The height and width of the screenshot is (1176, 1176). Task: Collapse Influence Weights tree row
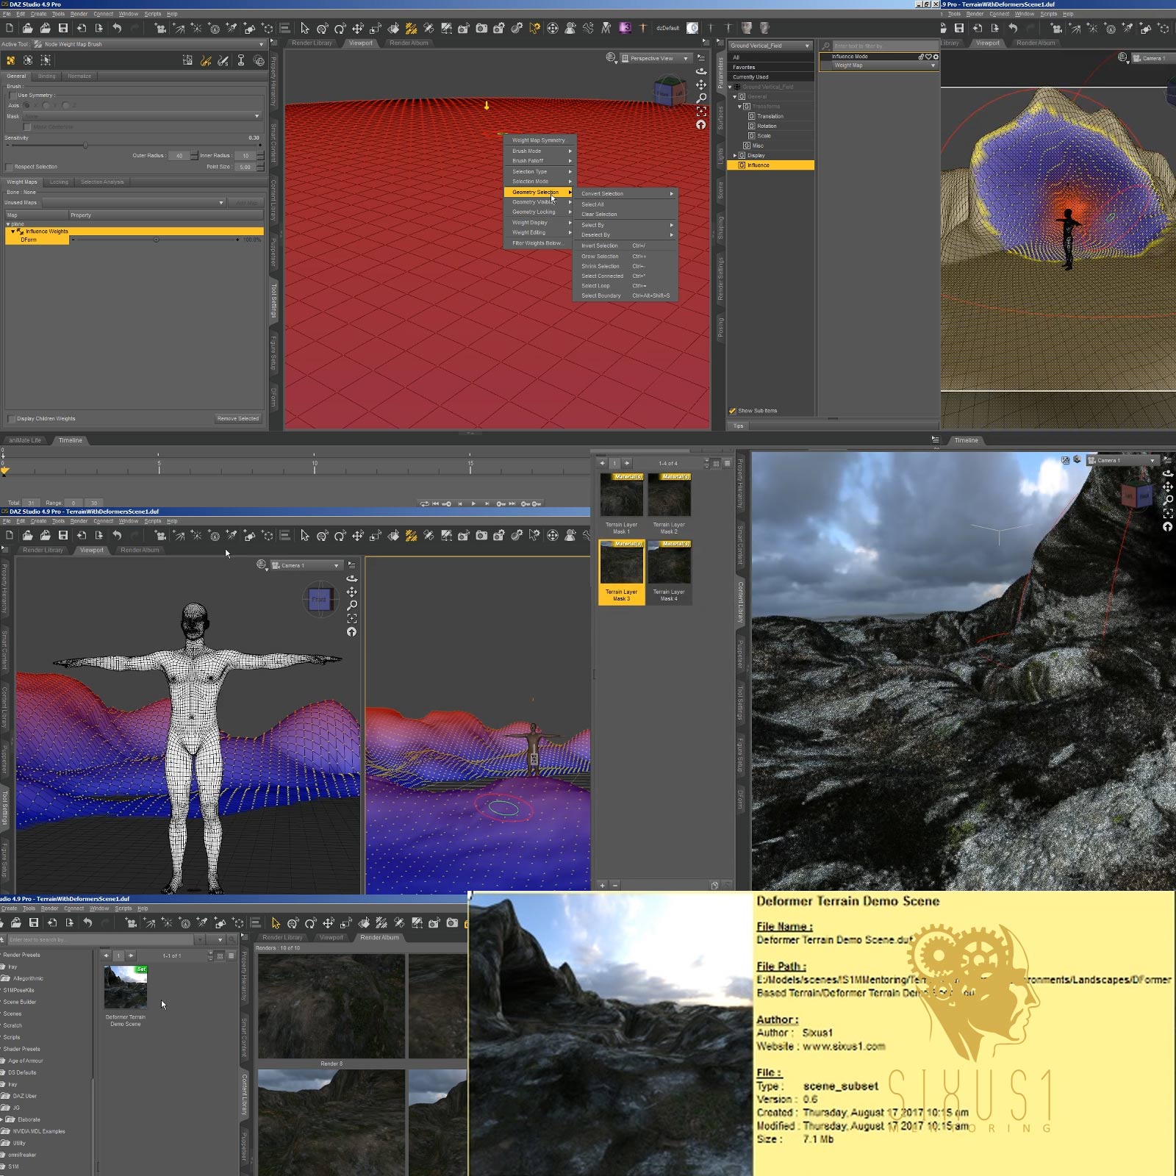point(12,231)
